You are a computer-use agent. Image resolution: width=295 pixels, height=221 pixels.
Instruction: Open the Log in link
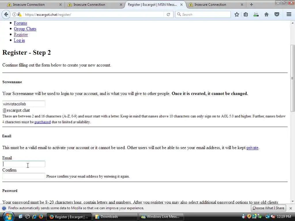tap(19, 40)
